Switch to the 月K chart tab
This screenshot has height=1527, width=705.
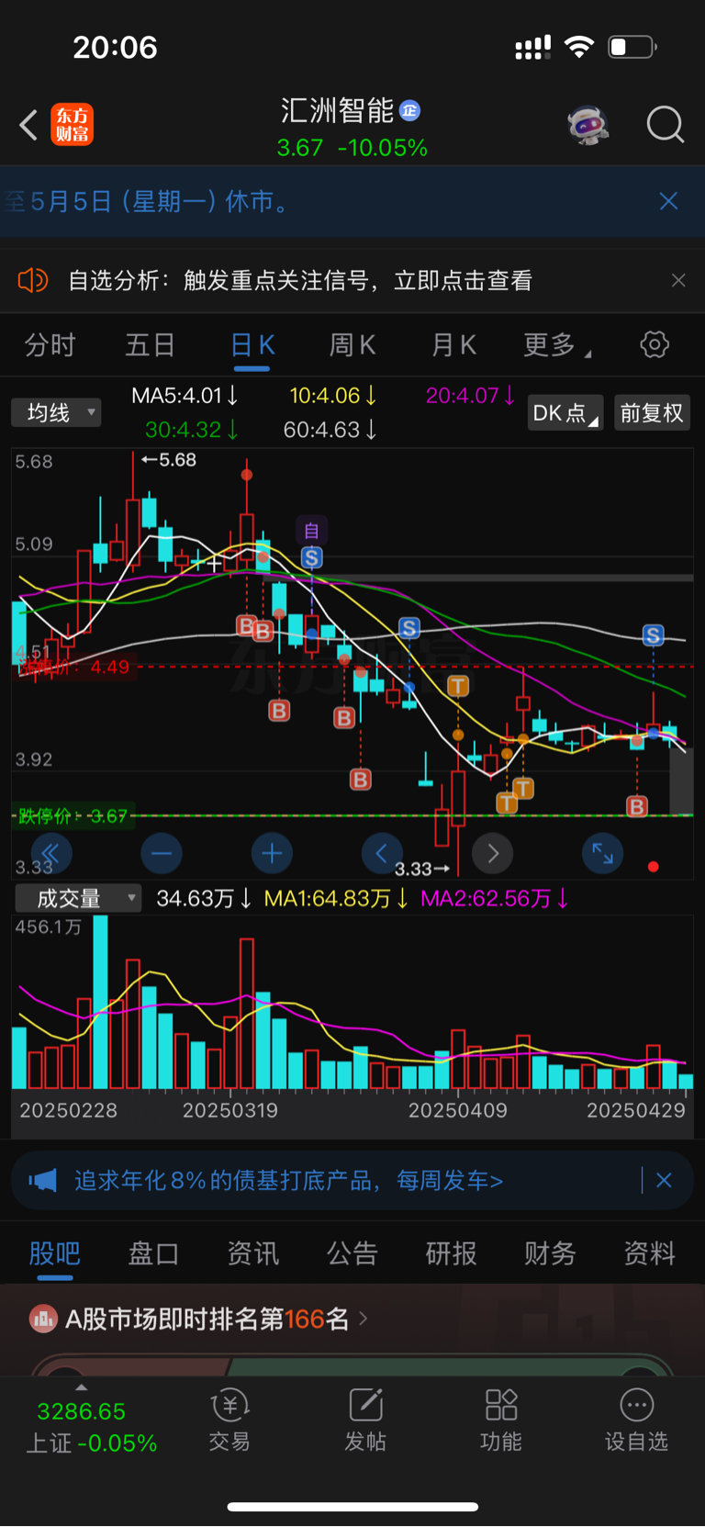click(x=453, y=345)
